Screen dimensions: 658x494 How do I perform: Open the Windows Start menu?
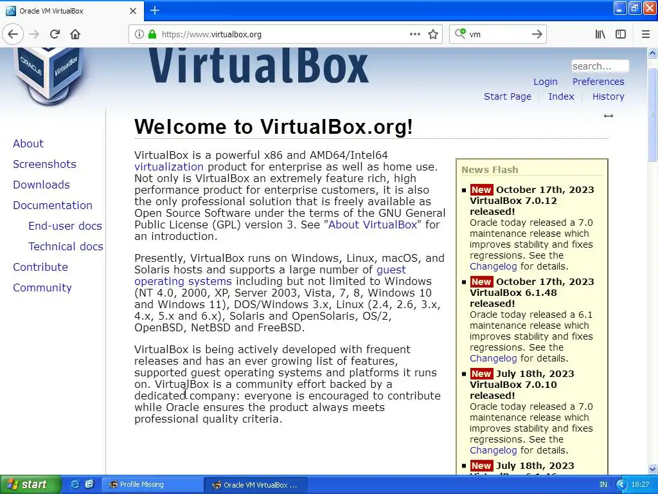[x=30, y=484]
